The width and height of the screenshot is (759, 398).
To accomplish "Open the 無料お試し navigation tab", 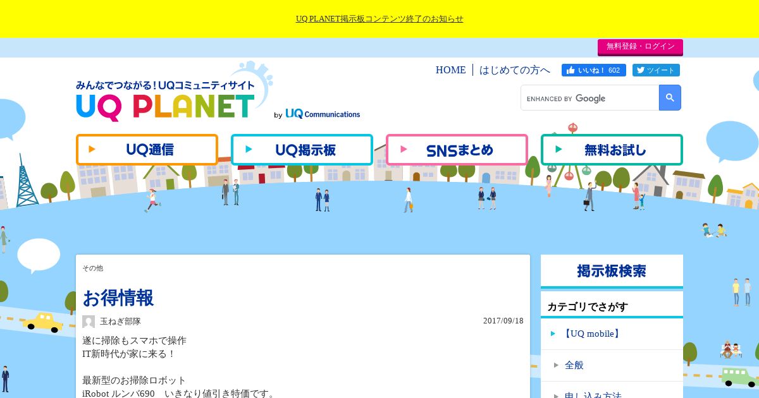I will 612,150.
